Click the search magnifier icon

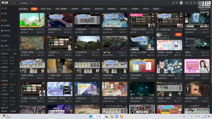pyautogui.click(x=32, y=3)
